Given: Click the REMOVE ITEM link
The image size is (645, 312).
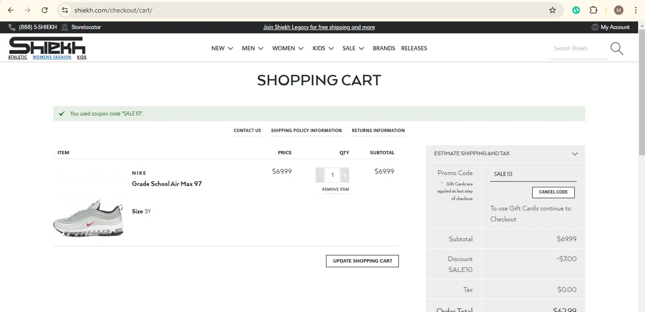Looking at the screenshot, I should point(335,190).
